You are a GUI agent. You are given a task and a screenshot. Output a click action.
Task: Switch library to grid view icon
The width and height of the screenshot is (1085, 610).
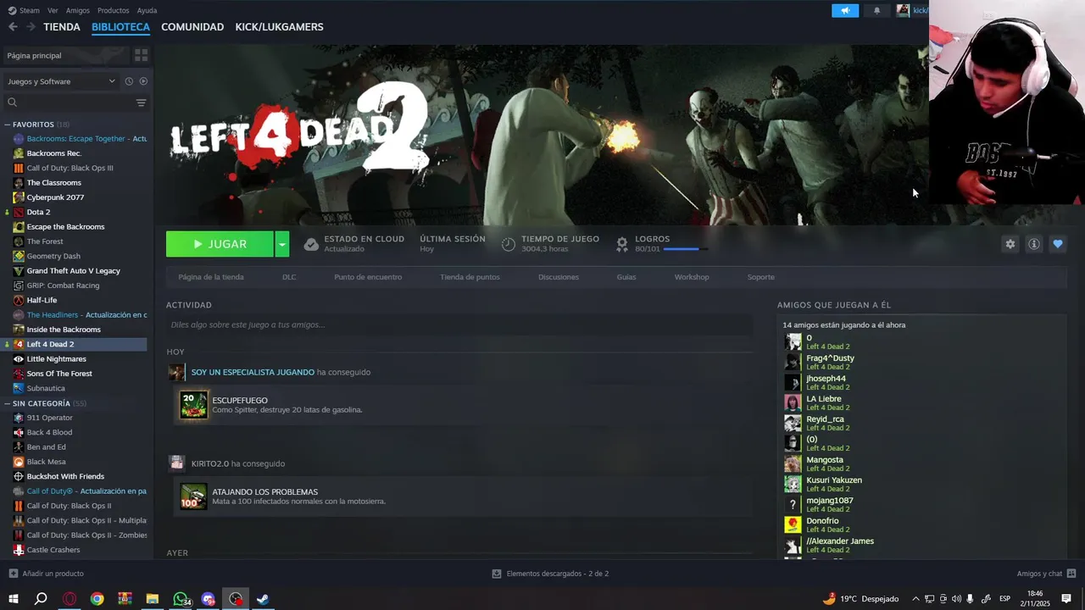coord(141,55)
